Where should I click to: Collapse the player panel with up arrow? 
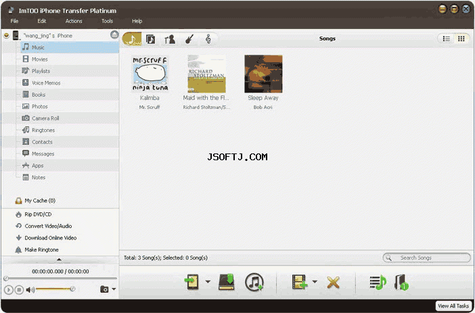(x=59, y=260)
